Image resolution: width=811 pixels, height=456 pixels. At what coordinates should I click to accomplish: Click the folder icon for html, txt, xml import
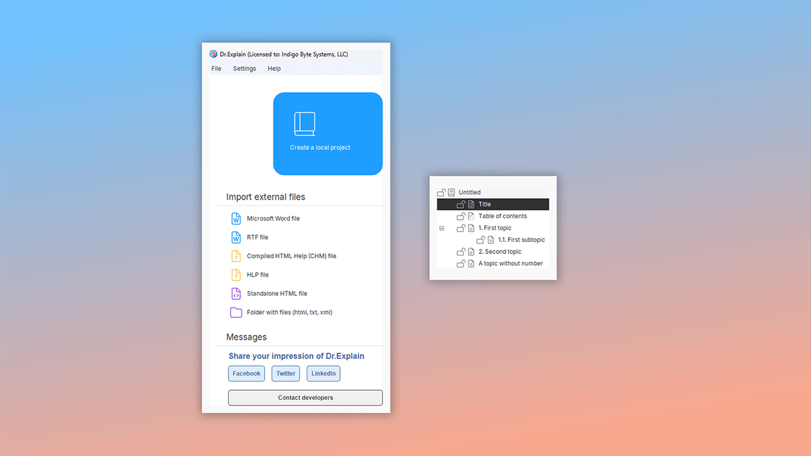coord(236,312)
